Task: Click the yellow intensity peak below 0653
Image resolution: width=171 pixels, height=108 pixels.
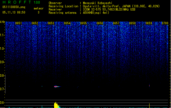Action: 56,105
